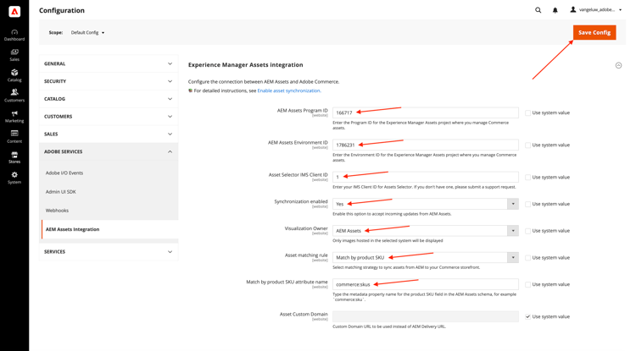Expand the Catalog config section
The width and height of the screenshot is (636, 351).
click(x=109, y=99)
